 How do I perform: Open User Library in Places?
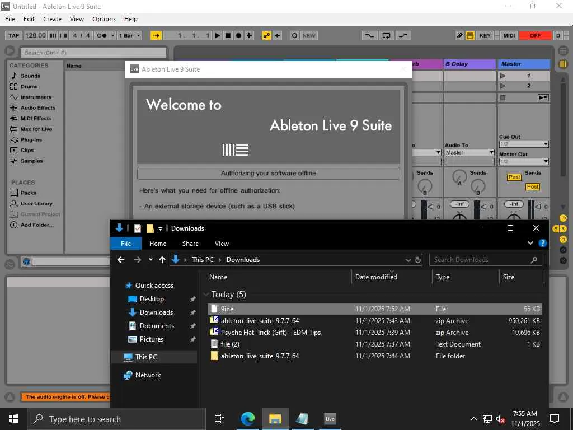coord(36,203)
